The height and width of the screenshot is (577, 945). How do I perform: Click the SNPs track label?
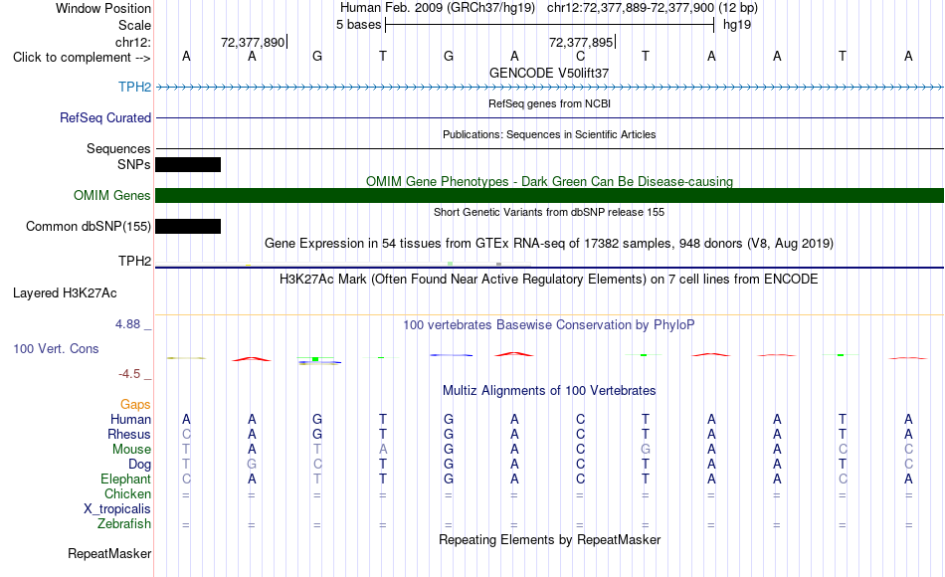pos(134,164)
